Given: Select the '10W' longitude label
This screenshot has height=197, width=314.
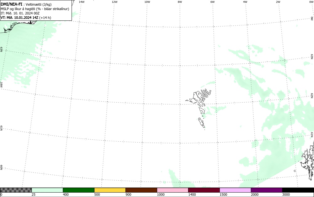Looking at the screenshot, I should 147,2.
